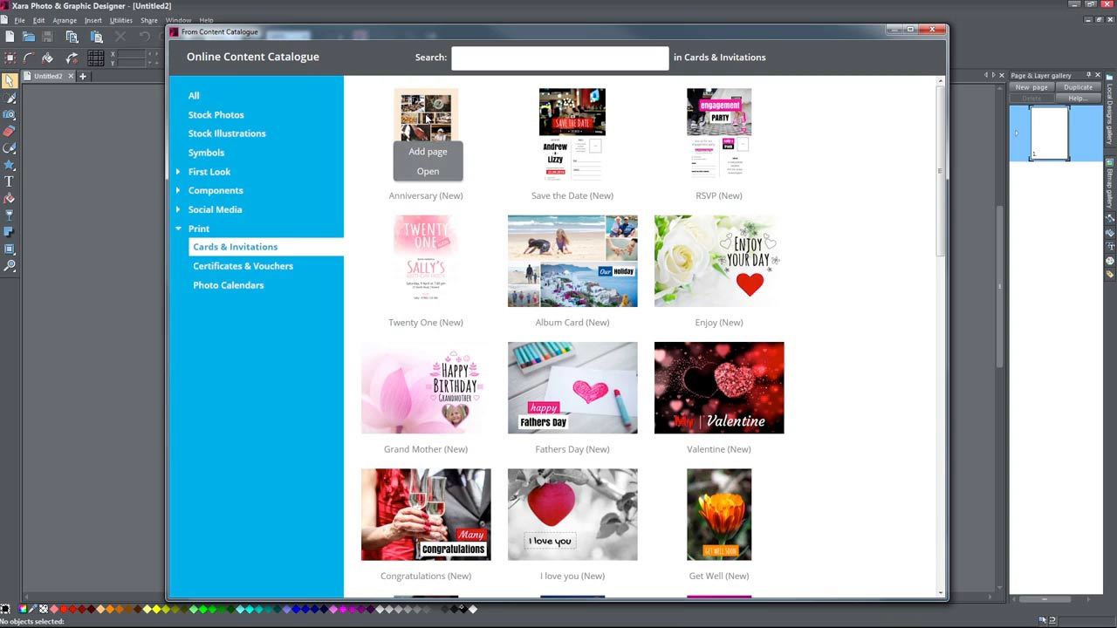Select the Photo tool camera icon
Viewport: 1117px width, 628px height.
click(x=9, y=114)
